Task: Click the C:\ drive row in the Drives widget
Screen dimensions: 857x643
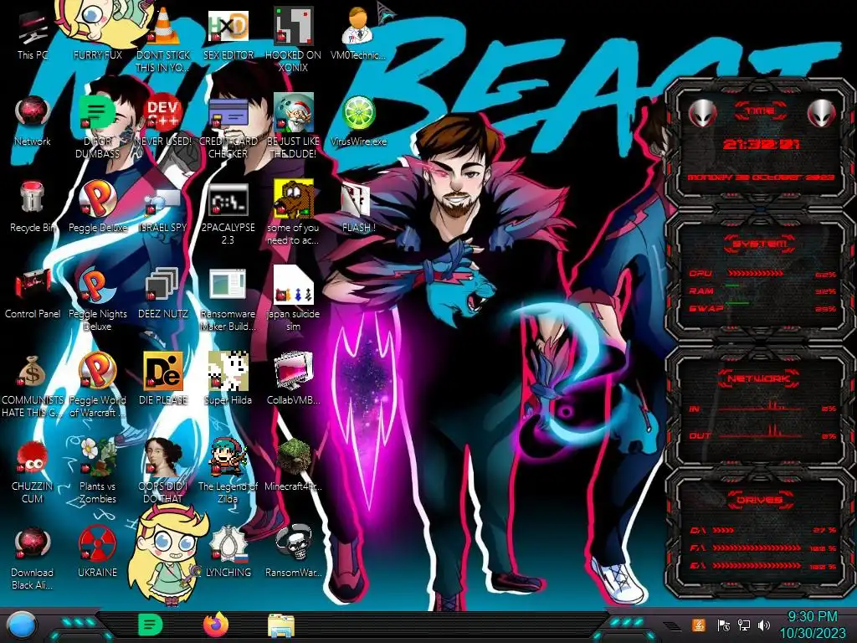Action: pyautogui.click(x=763, y=530)
